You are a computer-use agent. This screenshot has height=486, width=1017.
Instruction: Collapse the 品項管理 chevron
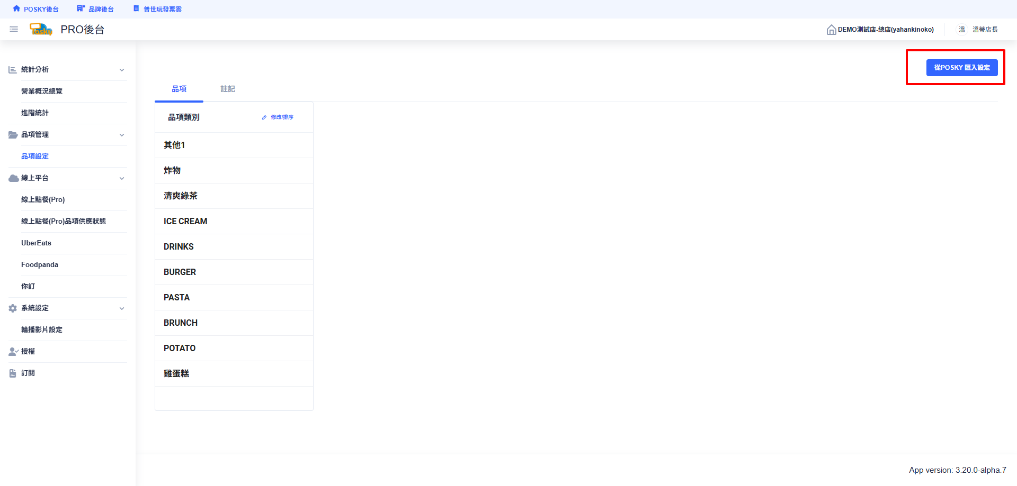point(122,135)
